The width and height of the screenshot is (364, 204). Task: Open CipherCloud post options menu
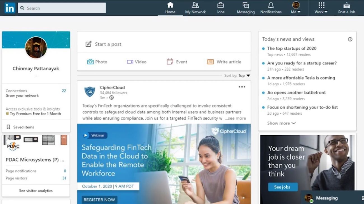(x=242, y=87)
